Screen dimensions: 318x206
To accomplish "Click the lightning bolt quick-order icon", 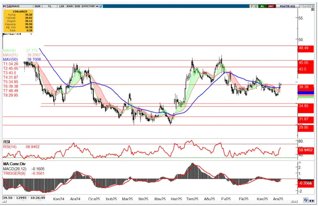I will 252,6.
